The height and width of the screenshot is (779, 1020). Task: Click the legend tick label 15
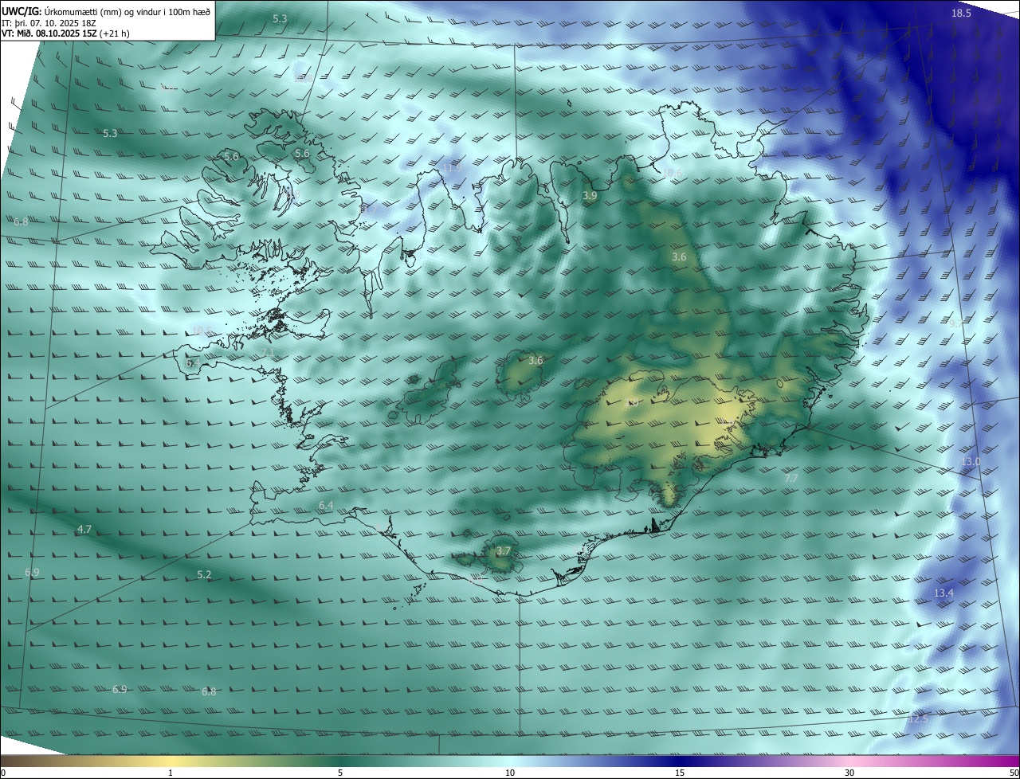pyautogui.click(x=680, y=773)
